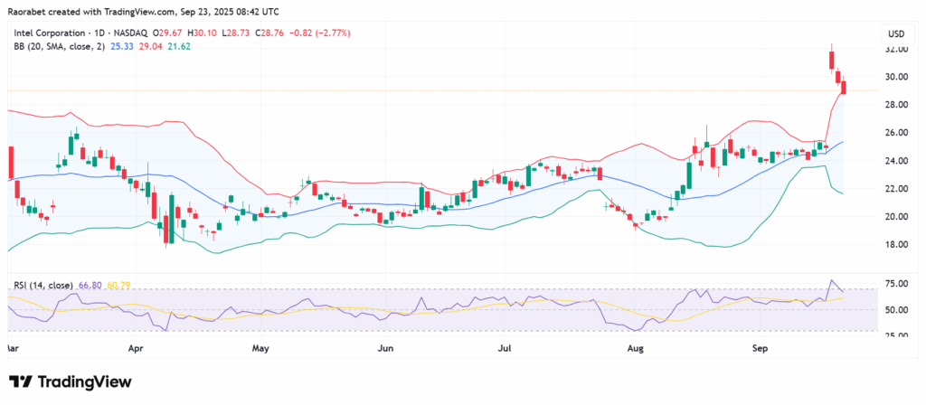This screenshot has height=405, width=926.
Task: Click the 22.00 price axis label
Action: [x=895, y=188]
